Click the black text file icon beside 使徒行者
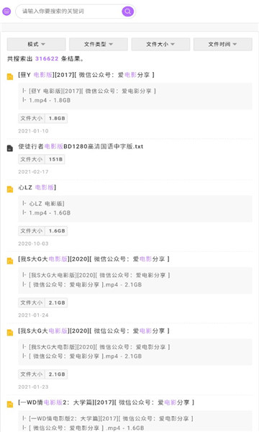The width and height of the screenshot is (259, 432). 10,148
